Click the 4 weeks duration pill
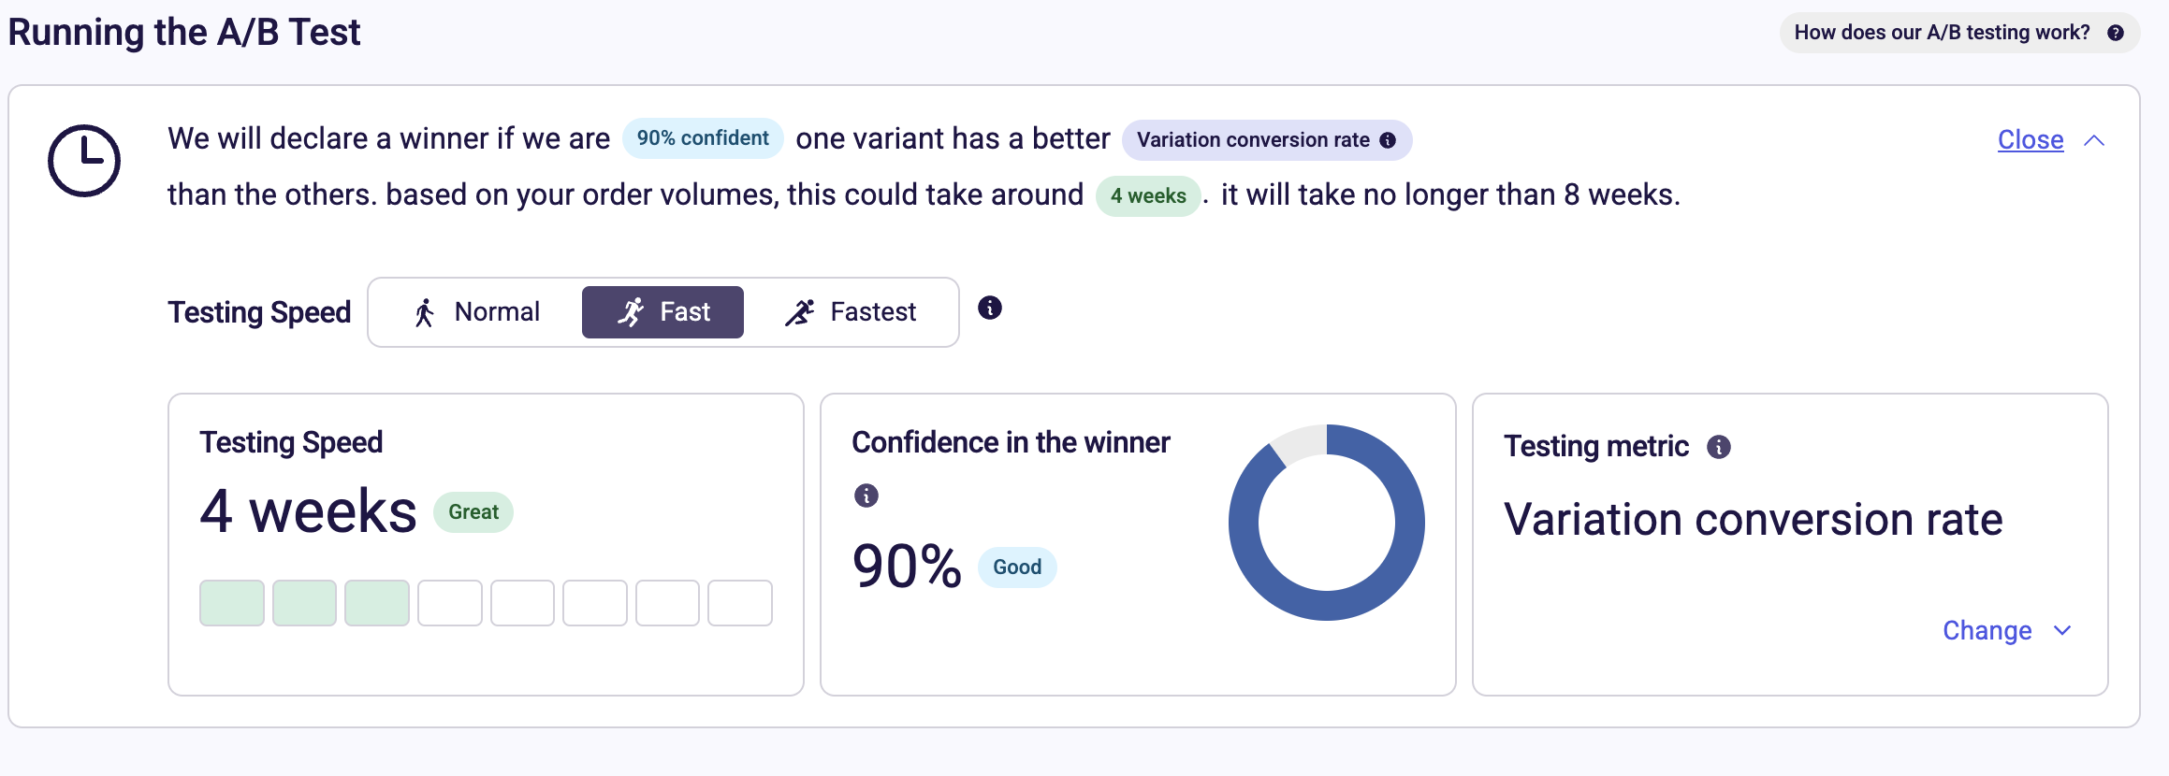This screenshot has width=2169, height=776. 1148,196
